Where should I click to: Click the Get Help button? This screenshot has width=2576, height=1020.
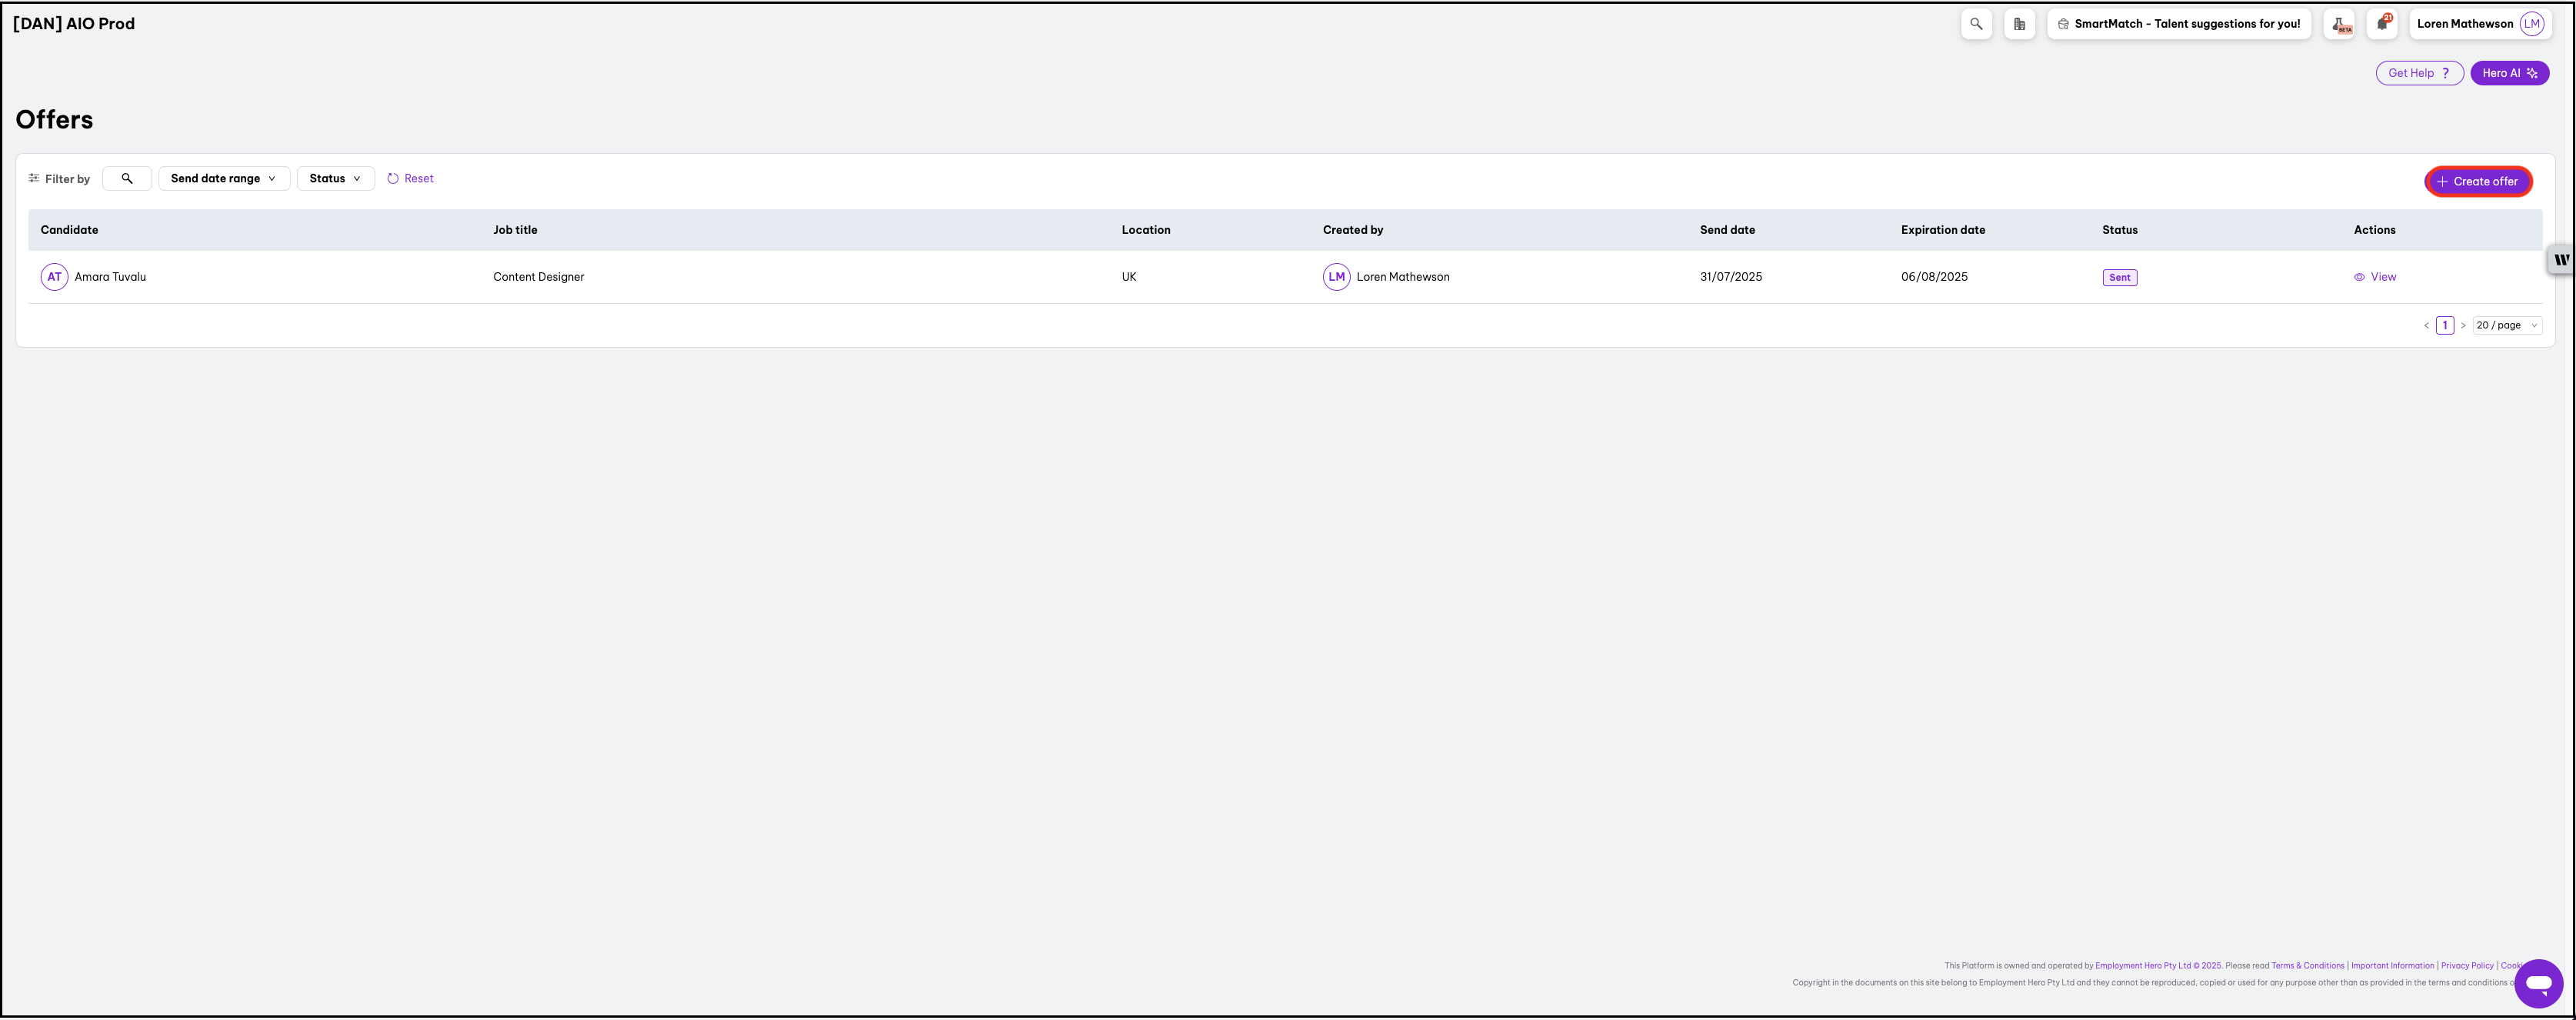(2418, 73)
